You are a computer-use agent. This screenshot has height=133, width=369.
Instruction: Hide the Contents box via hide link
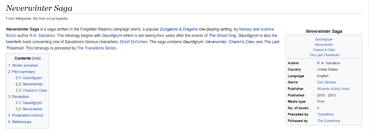36,58
